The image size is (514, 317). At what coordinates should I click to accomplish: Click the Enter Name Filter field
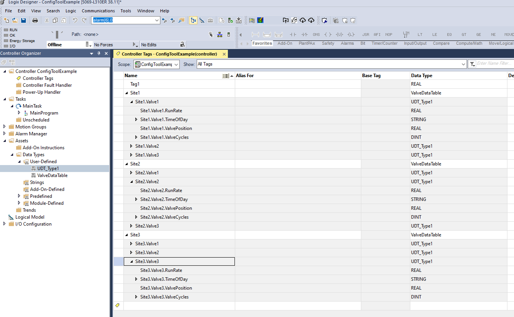pyautogui.click(x=495, y=64)
